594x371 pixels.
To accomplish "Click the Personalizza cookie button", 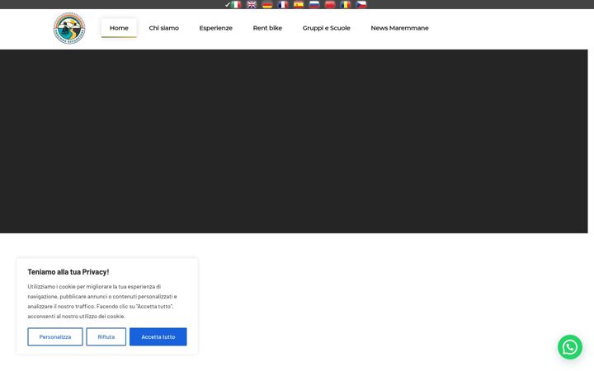I will tap(55, 336).
